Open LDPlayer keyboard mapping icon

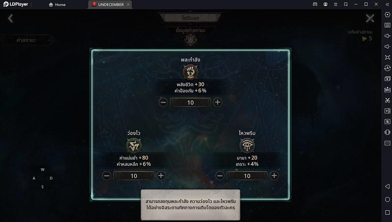(x=387, y=25)
